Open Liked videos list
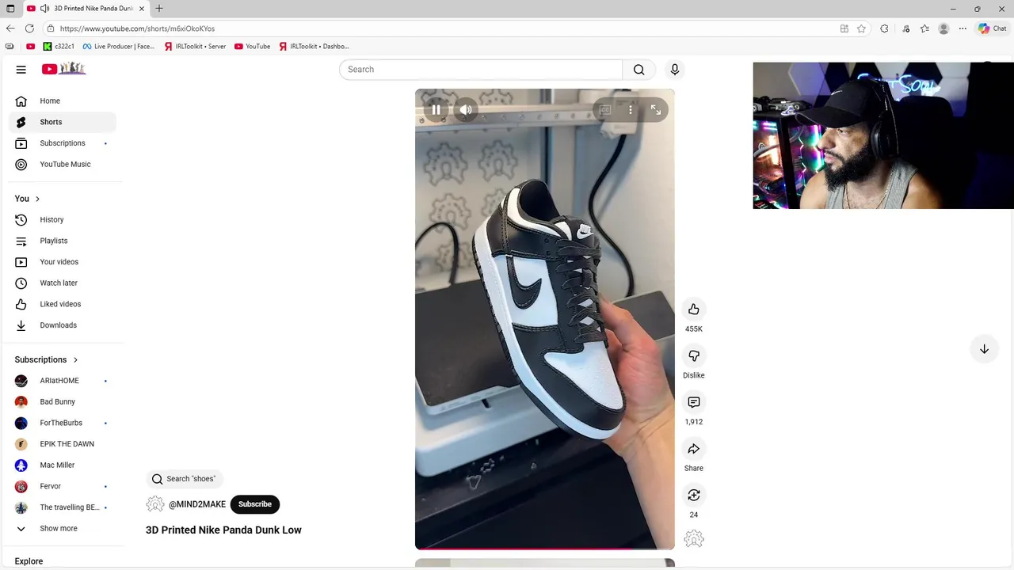This screenshot has width=1014, height=570. coord(63,304)
